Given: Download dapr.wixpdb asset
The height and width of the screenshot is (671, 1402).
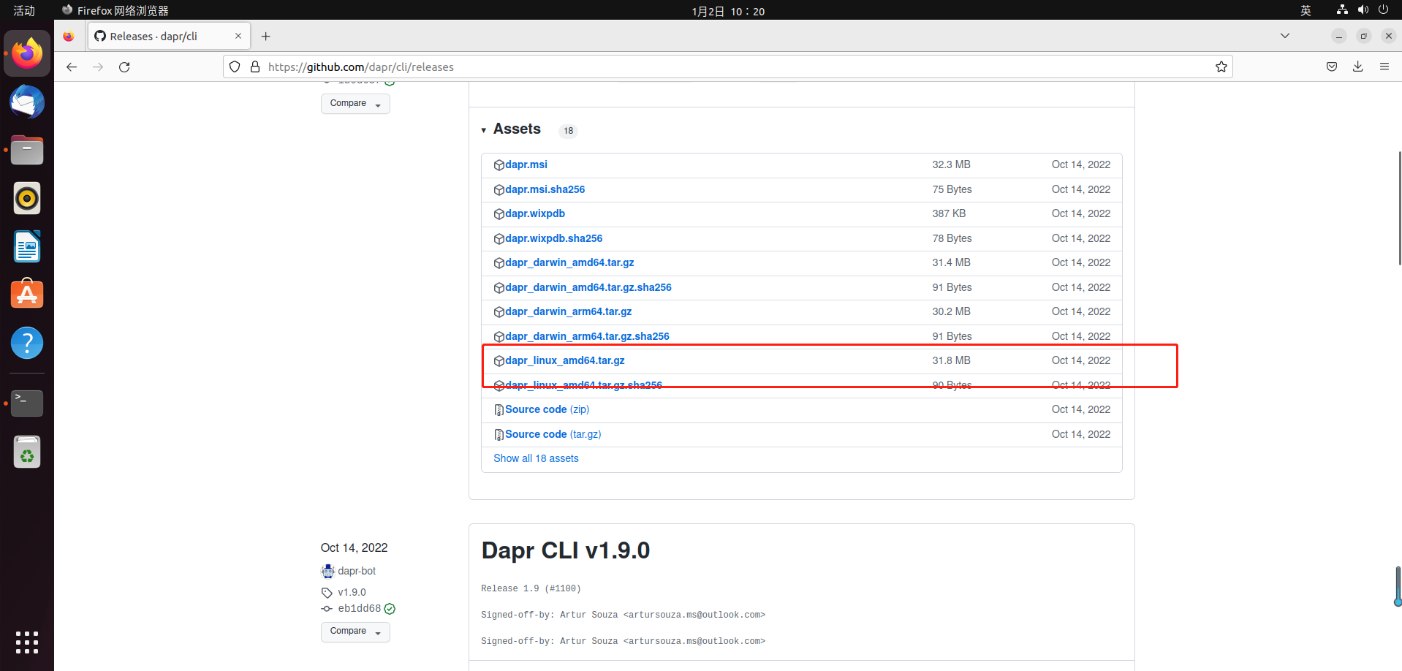Looking at the screenshot, I should 535,213.
